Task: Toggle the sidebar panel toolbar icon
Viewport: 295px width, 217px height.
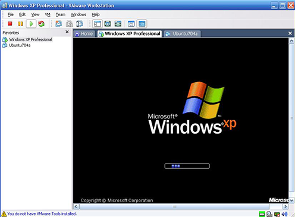Action: tap(98, 24)
